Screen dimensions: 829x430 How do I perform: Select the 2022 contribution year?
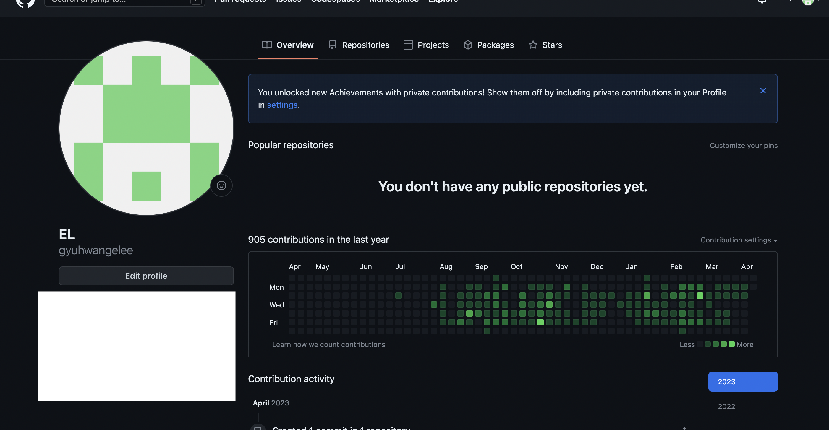click(x=726, y=407)
